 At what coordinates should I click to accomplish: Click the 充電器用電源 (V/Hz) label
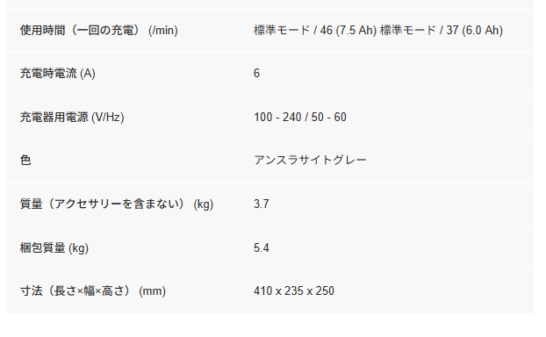(72, 117)
